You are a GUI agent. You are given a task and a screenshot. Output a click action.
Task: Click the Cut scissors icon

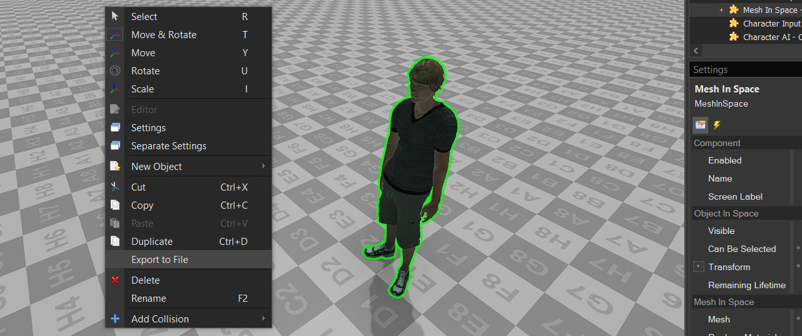115,187
